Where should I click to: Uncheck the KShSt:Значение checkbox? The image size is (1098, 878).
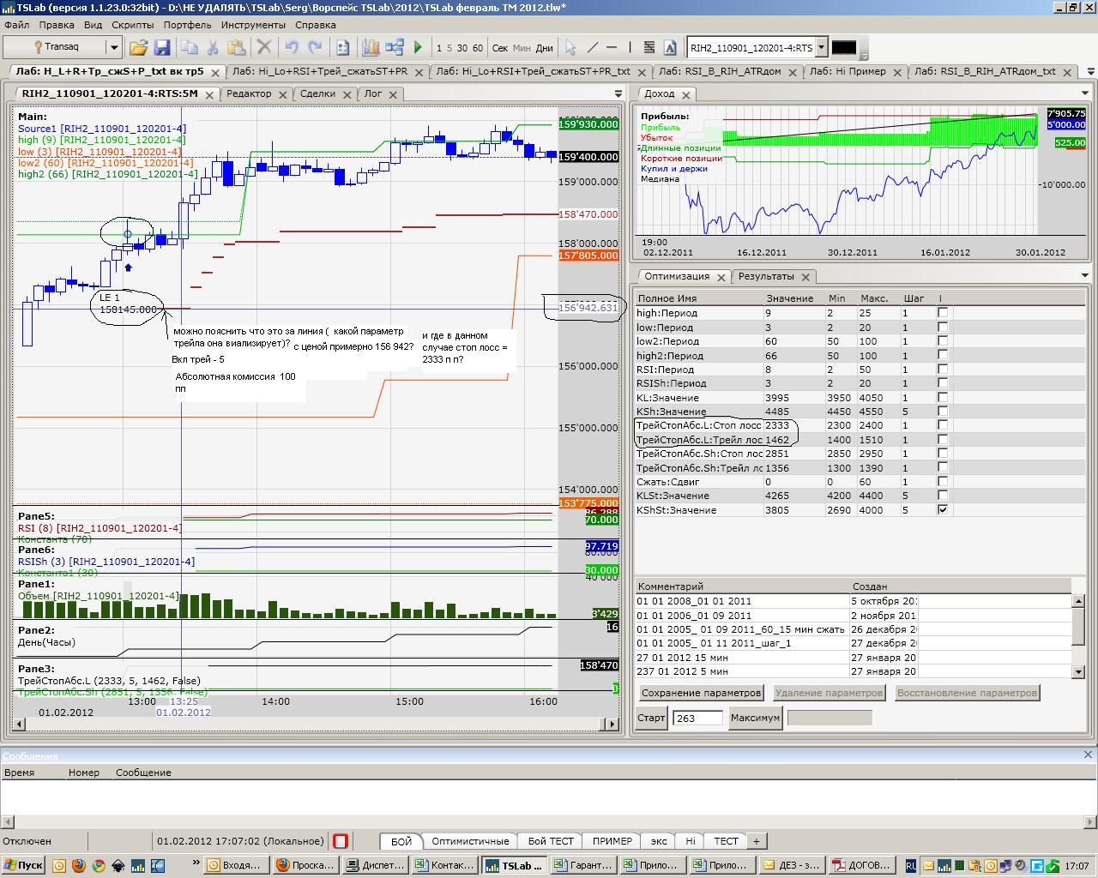943,509
